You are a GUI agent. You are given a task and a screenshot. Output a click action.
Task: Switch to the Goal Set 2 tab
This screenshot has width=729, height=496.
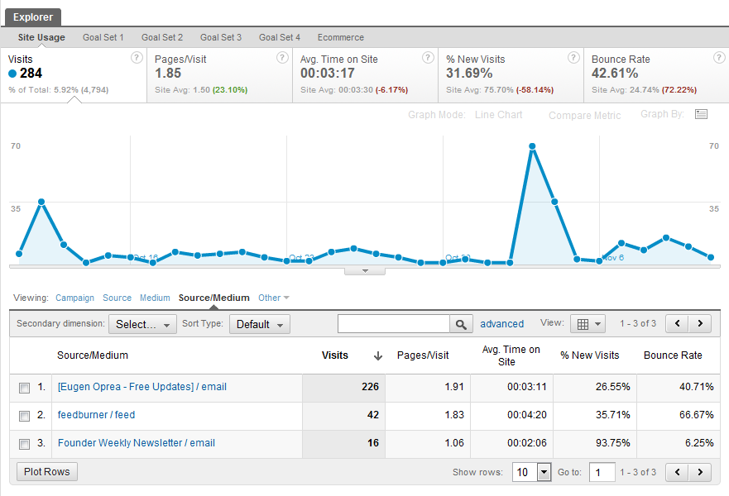point(161,37)
